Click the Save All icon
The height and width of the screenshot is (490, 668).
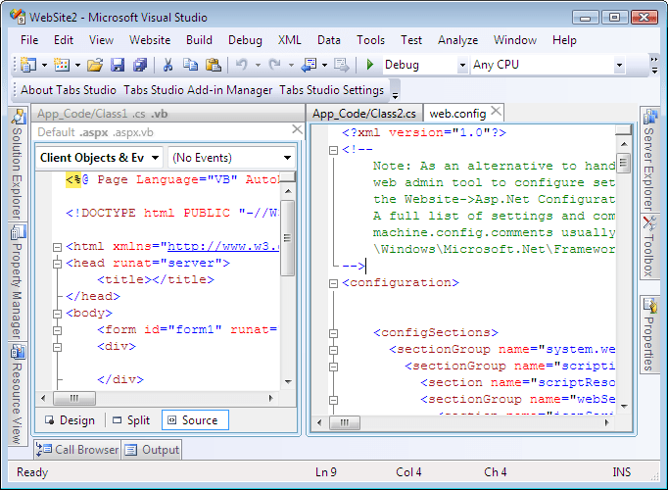pos(140,65)
